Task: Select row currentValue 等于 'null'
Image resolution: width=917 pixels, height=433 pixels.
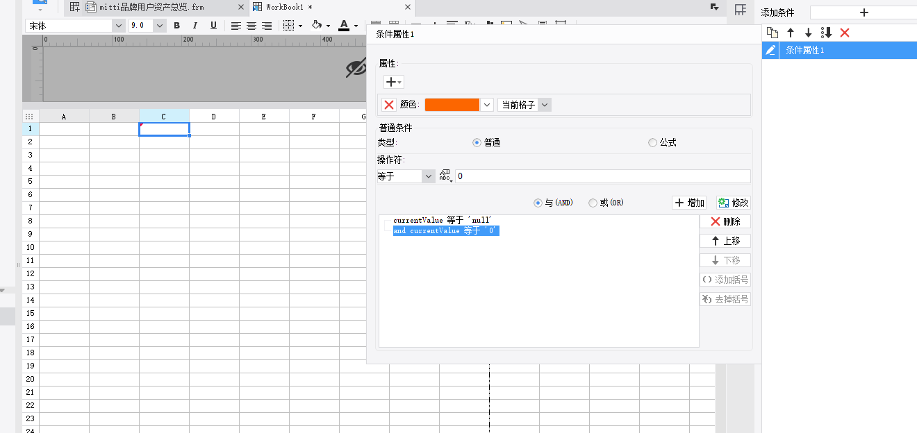Action: pos(442,221)
